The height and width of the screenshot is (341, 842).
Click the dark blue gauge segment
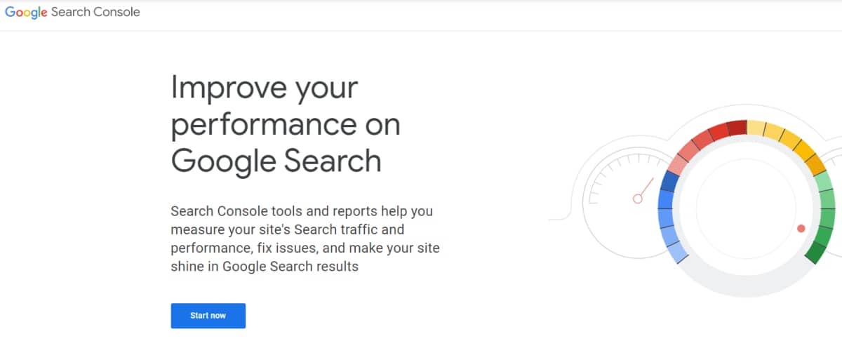669,182
